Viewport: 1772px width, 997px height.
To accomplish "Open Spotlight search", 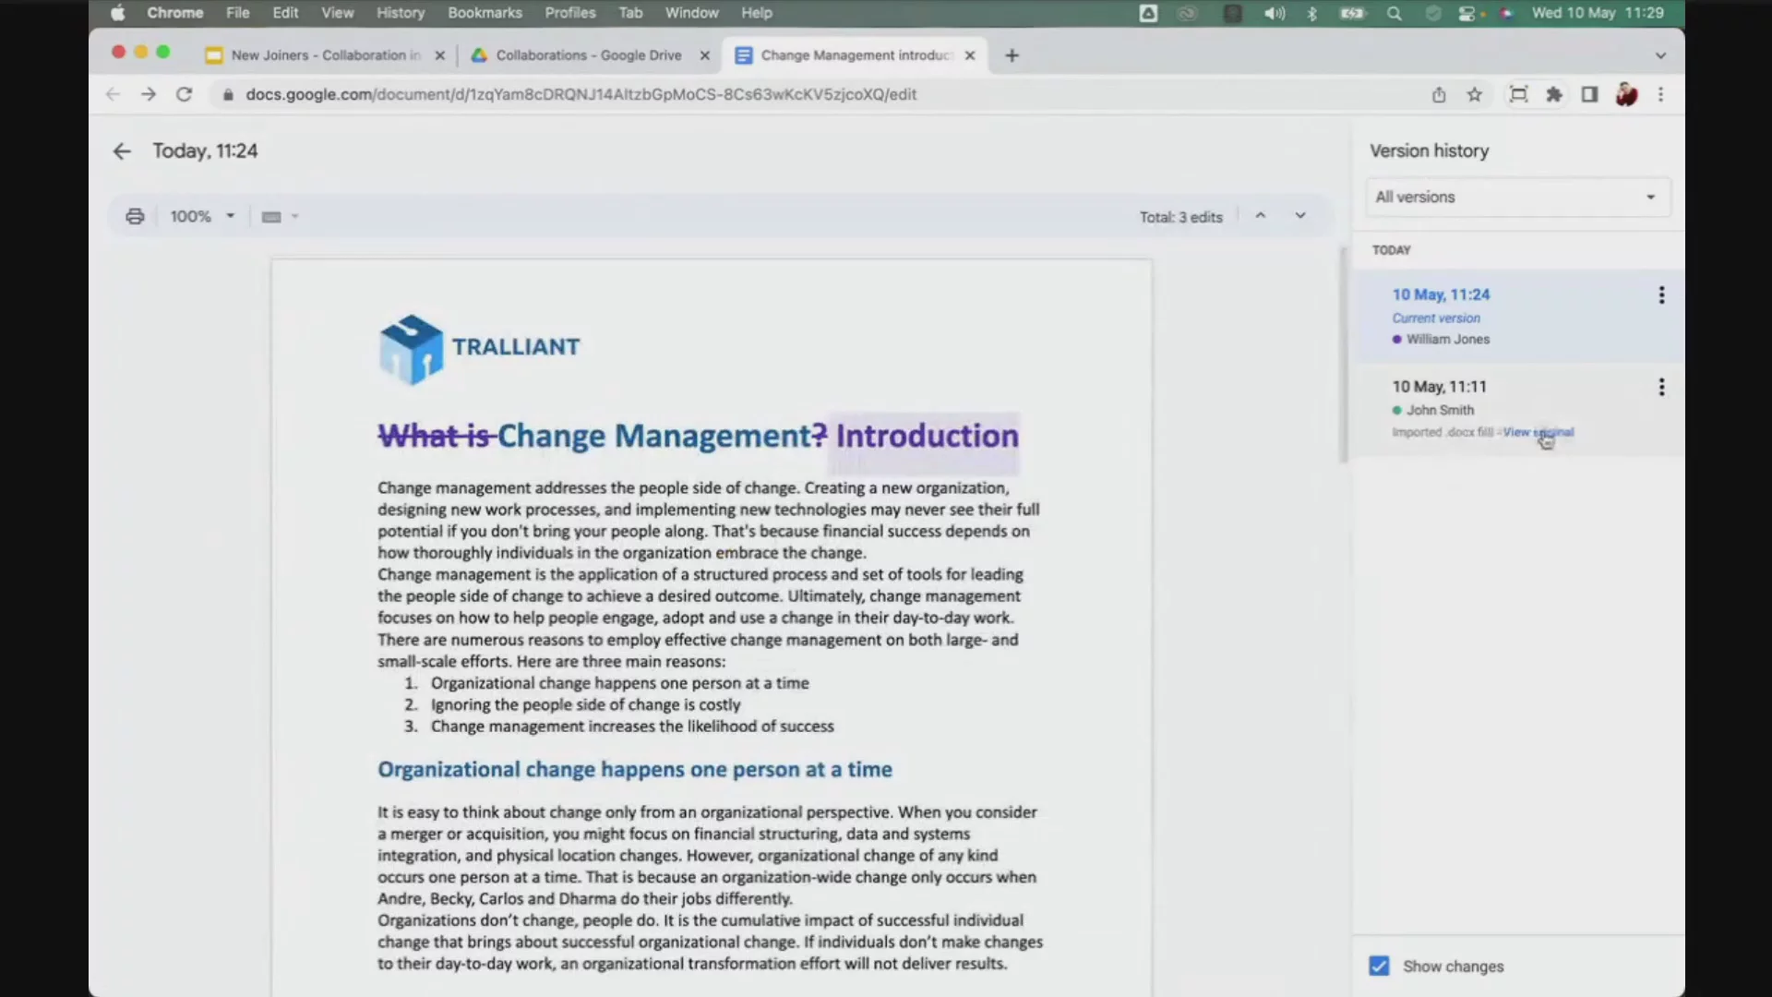I will click(x=1395, y=13).
